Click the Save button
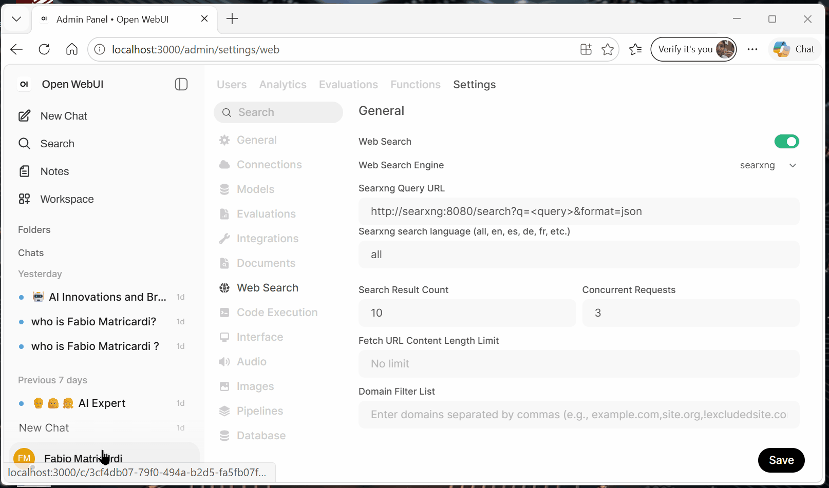 (x=781, y=460)
